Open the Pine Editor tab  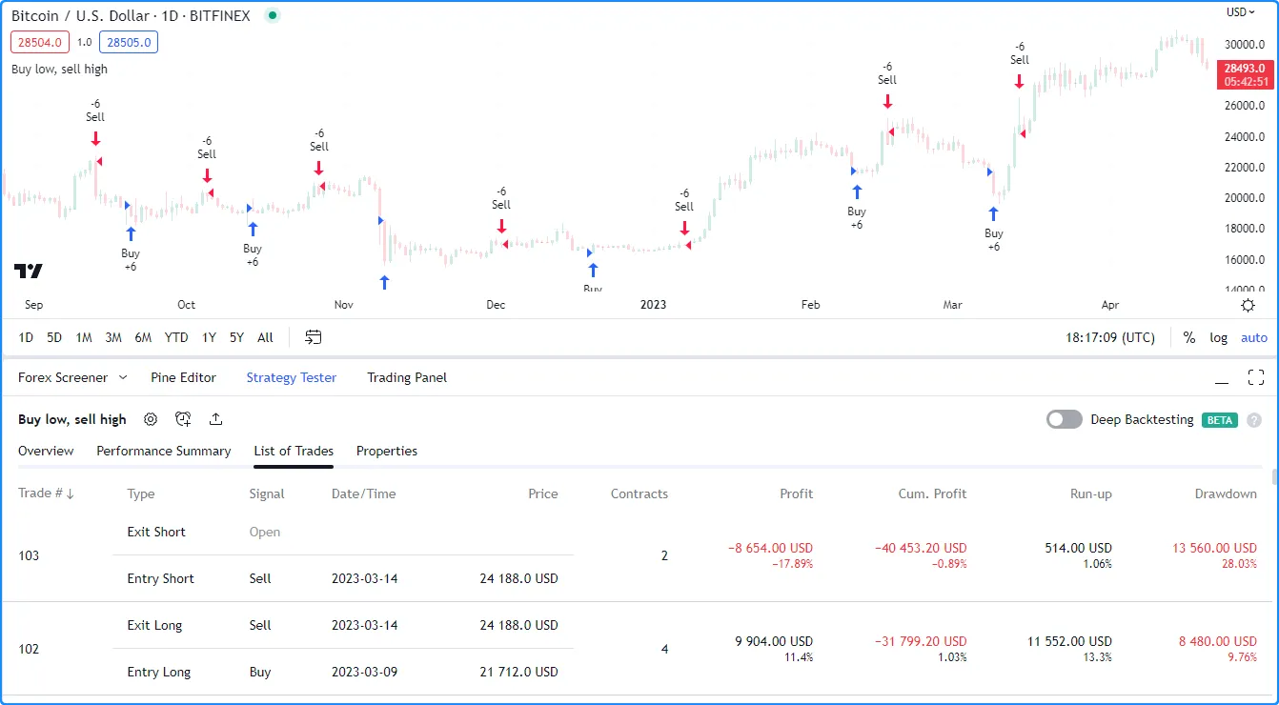point(183,377)
